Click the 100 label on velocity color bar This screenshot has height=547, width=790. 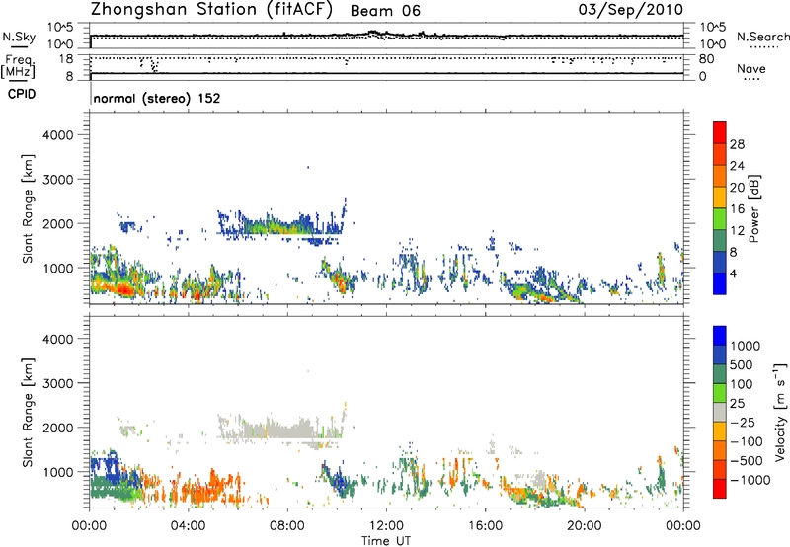741,384
